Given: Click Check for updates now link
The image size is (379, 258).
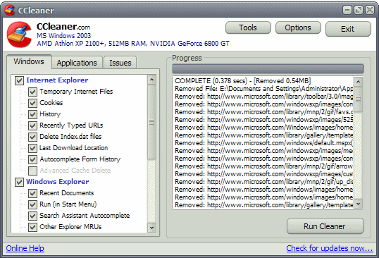Looking at the screenshot, I should tap(330, 248).
